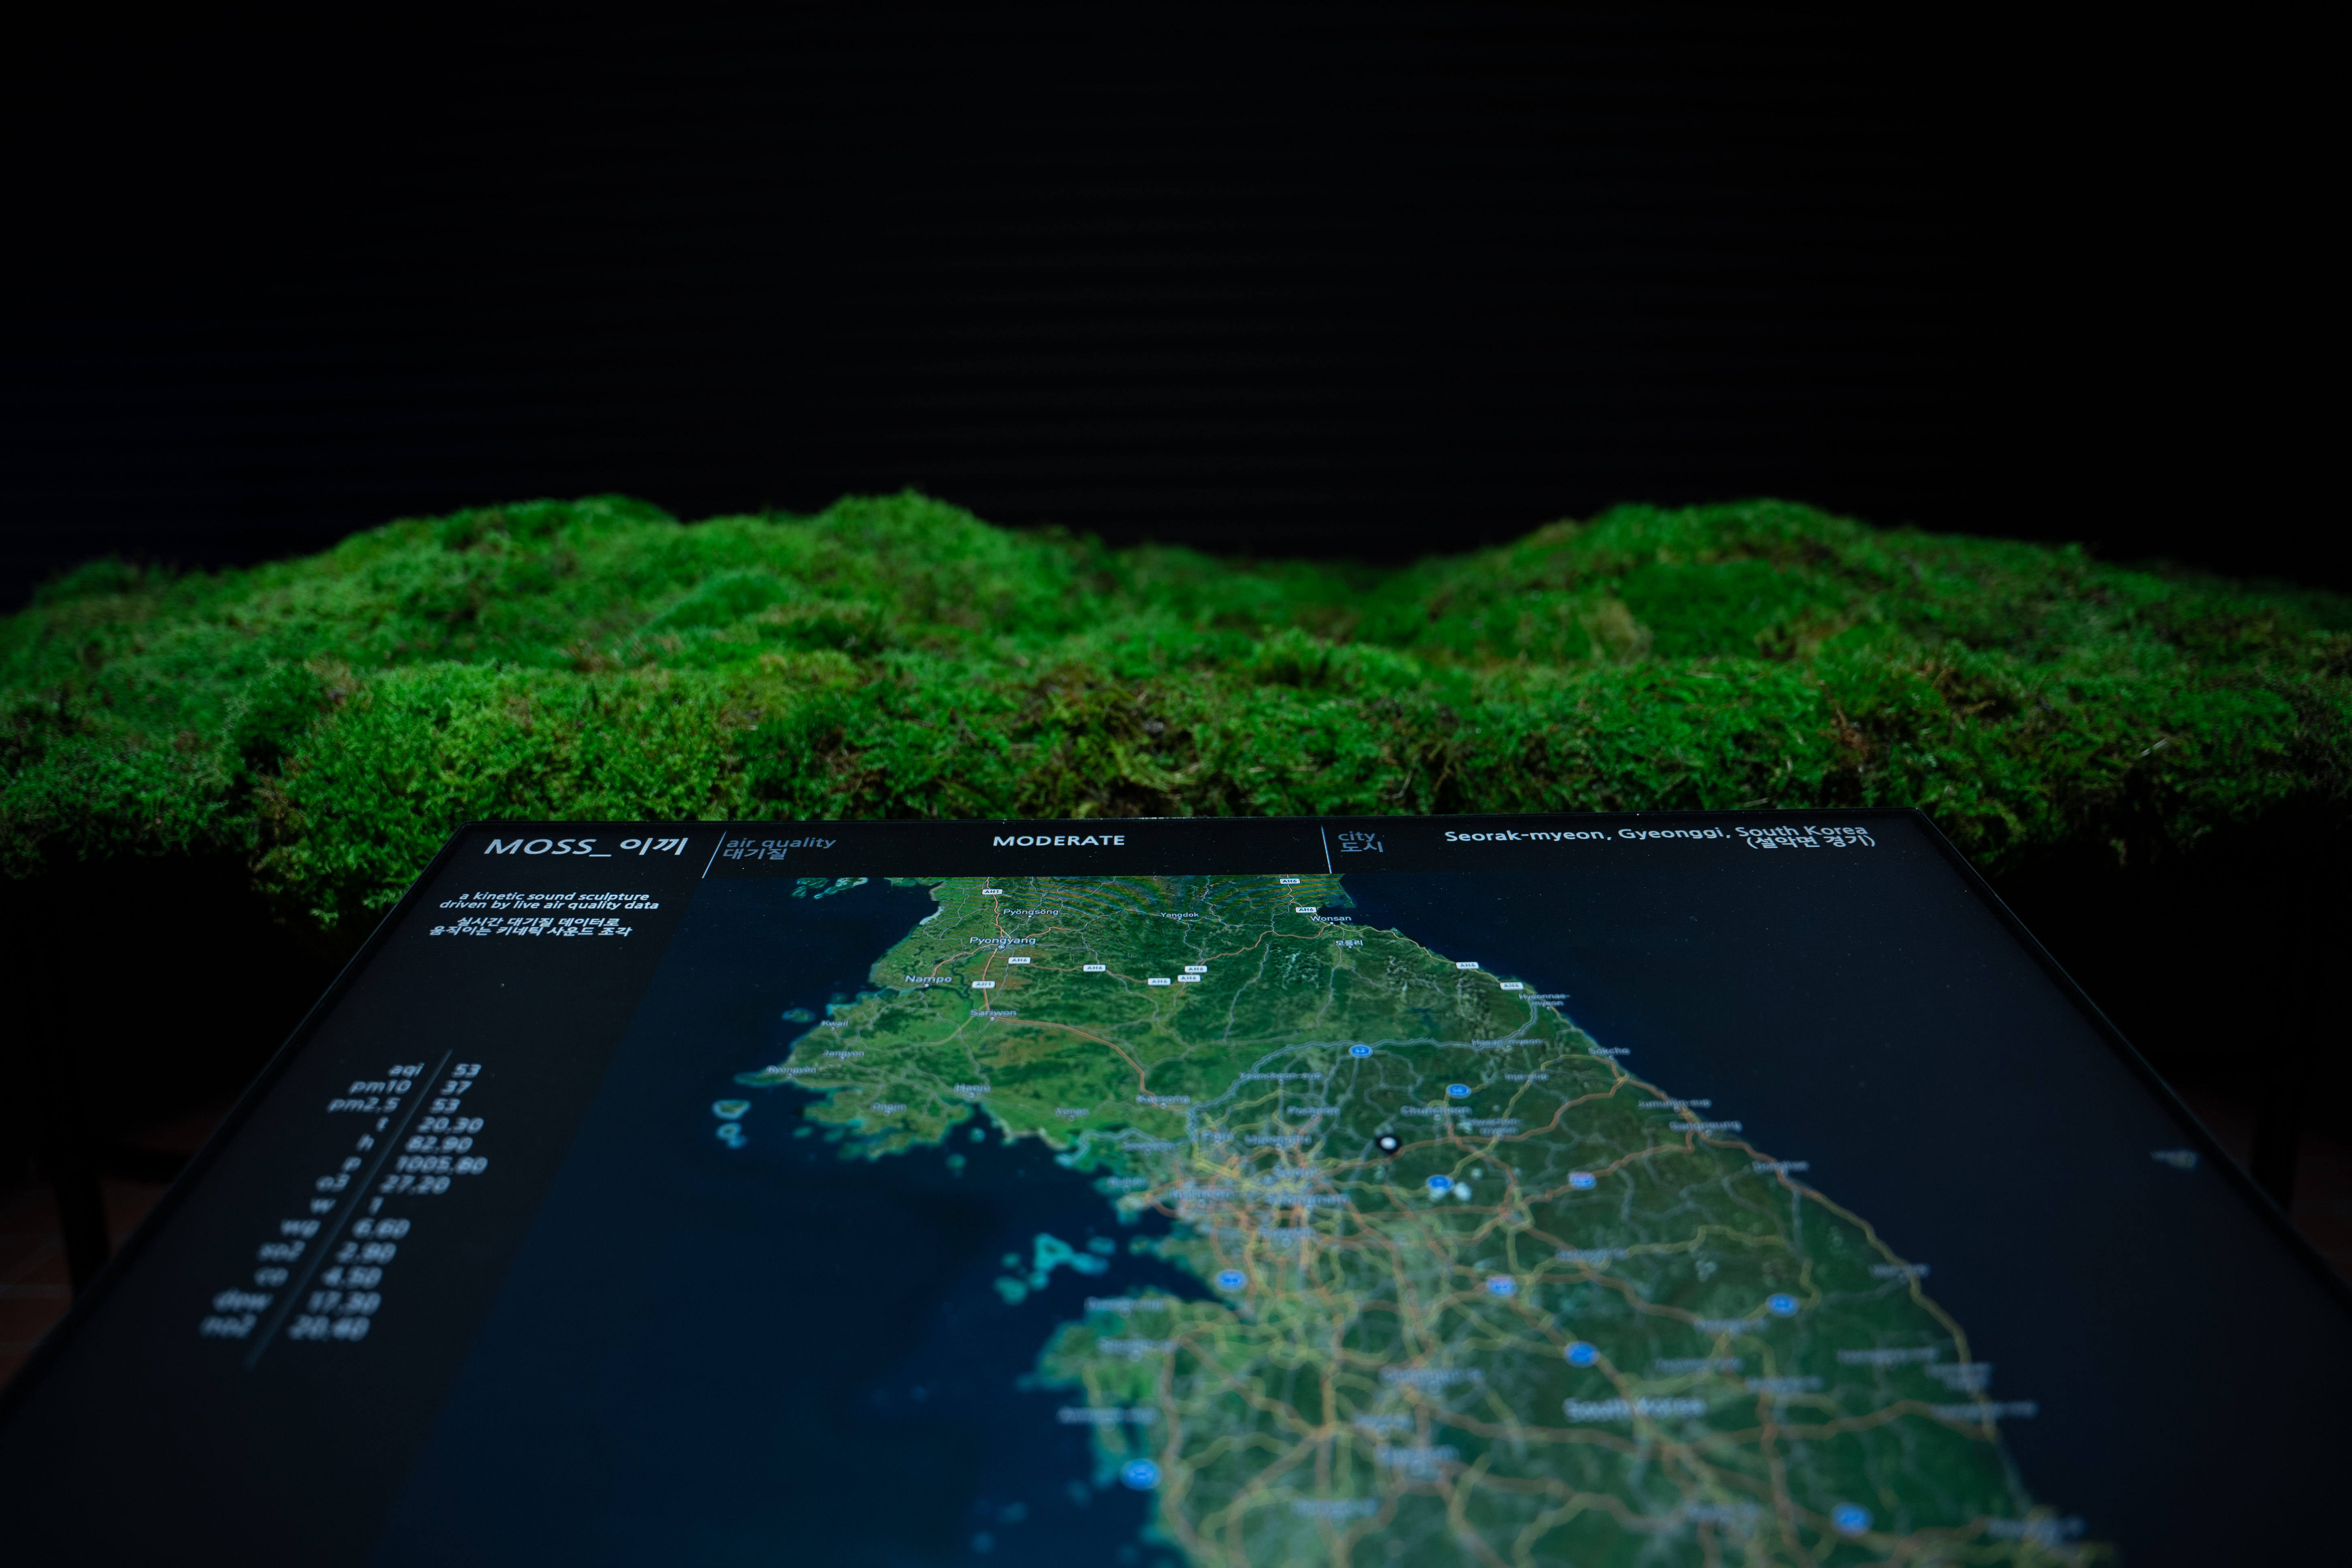Click the MODERATE air quality status
Screen dimensions: 2352x1568
pos(1058,841)
